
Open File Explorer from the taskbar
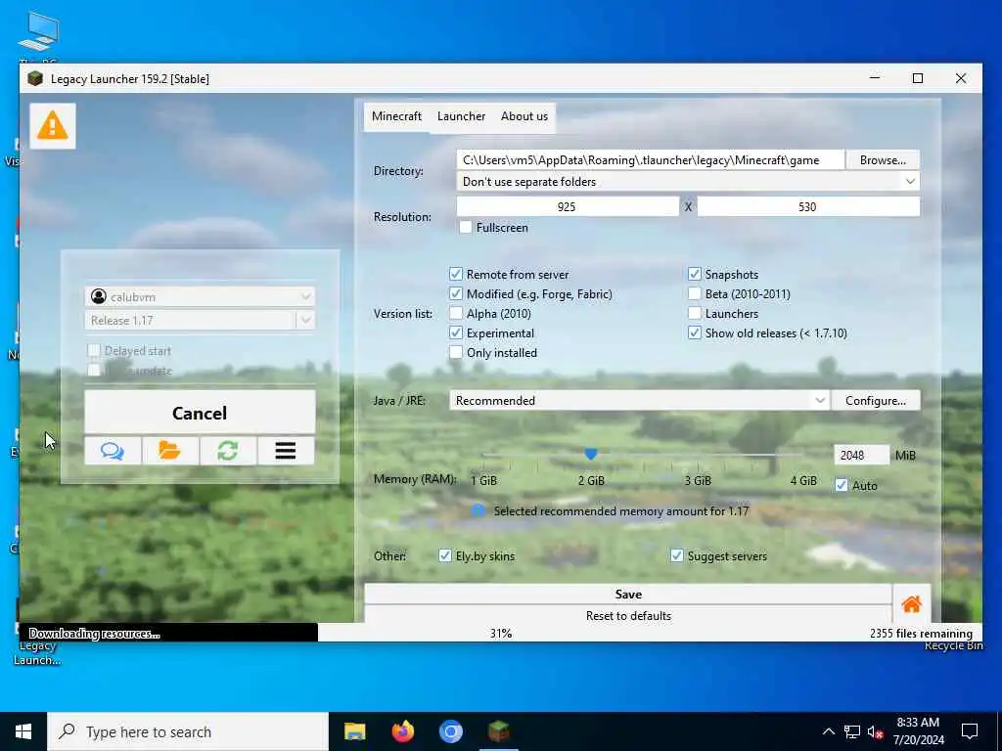click(354, 731)
